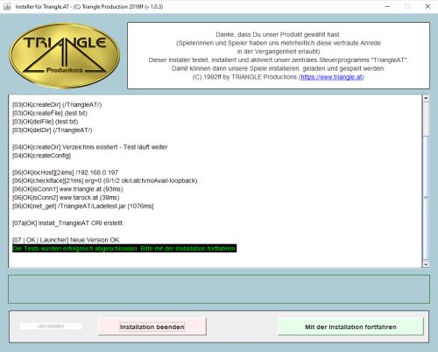This screenshot has height=352, width=438.
Task: Click log line net_get Ladetest.jar
Action: [83, 206]
